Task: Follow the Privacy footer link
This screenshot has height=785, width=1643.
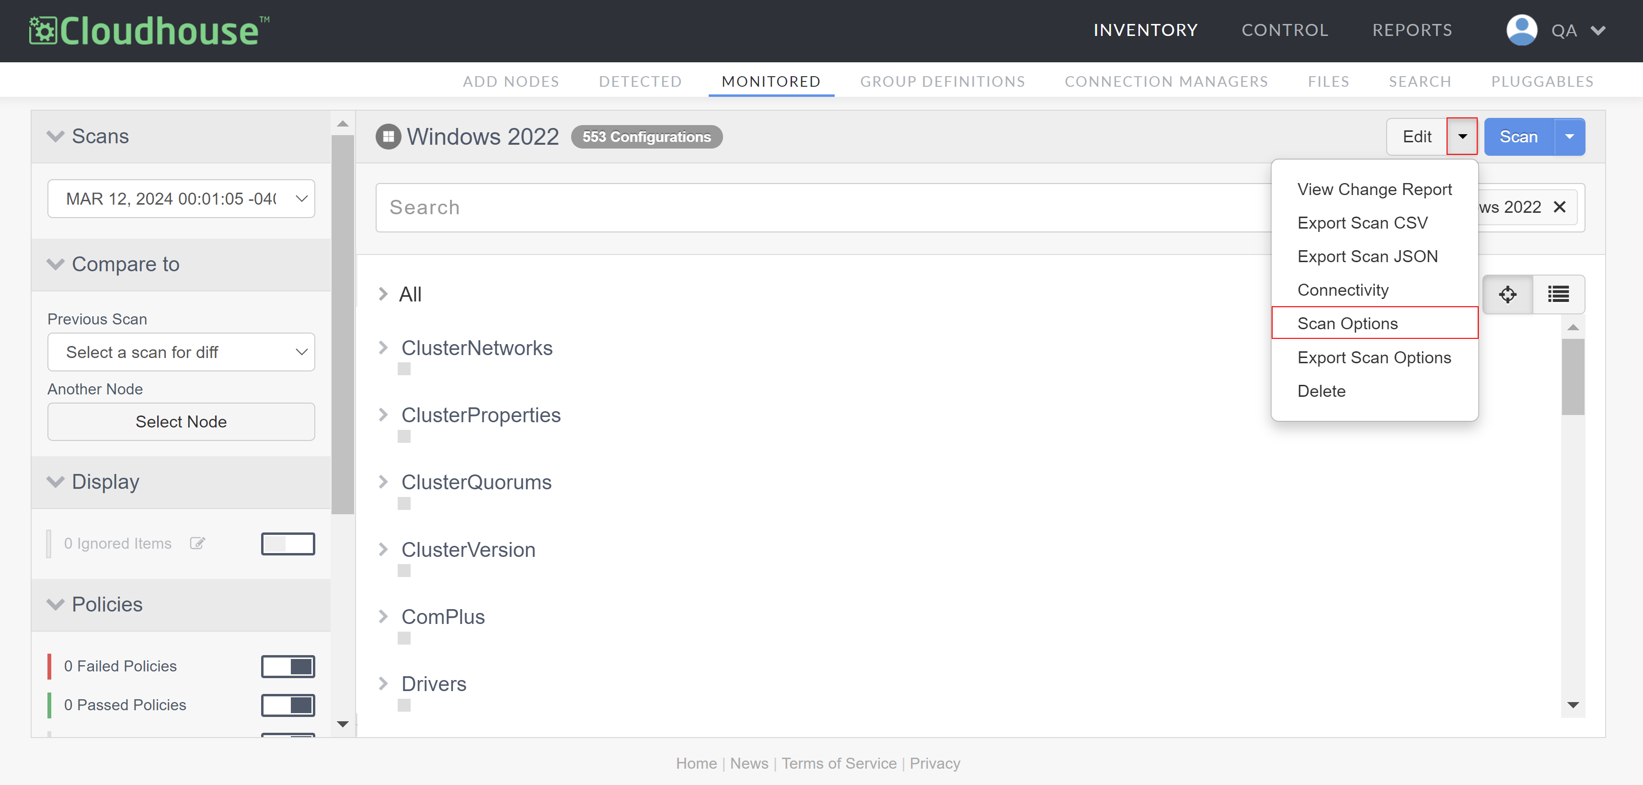Action: (x=934, y=763)
